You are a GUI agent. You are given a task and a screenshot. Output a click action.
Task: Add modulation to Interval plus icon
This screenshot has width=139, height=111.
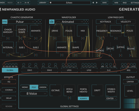tap(8, 55)
